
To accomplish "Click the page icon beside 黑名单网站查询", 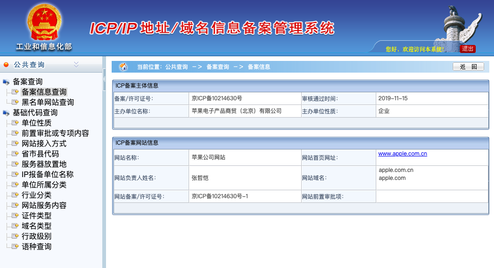I will point(15,102).
